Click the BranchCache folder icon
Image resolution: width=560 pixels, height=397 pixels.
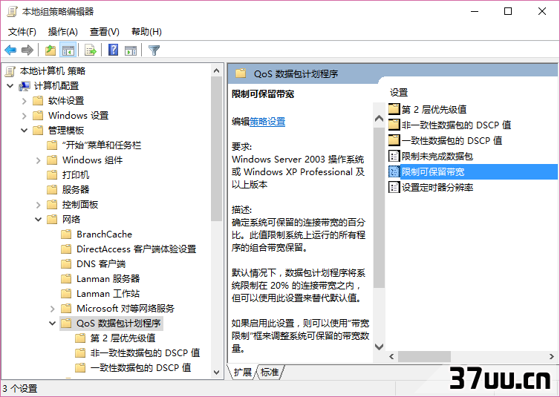click(66, 234)
